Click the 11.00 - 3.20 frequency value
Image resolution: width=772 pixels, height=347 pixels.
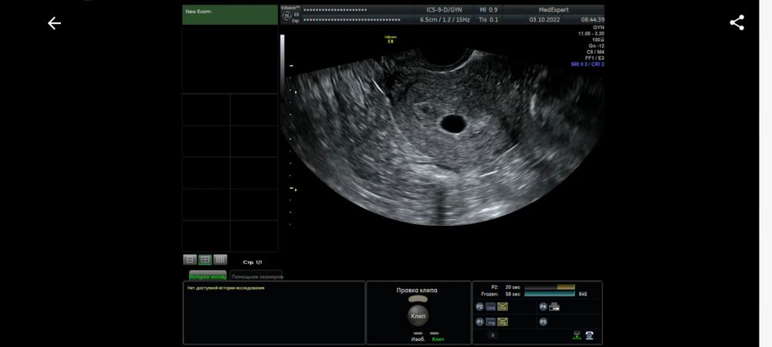point(591,33)
